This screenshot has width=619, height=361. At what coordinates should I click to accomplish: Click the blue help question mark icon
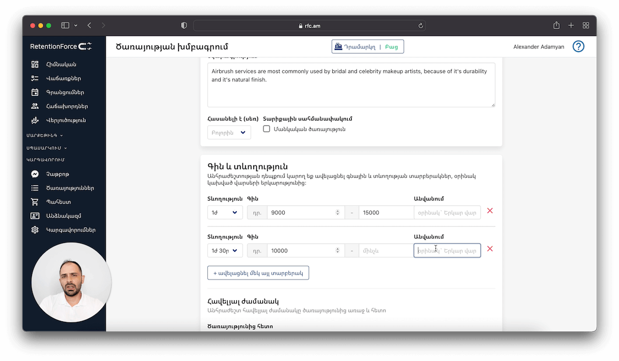coord(579,46)
